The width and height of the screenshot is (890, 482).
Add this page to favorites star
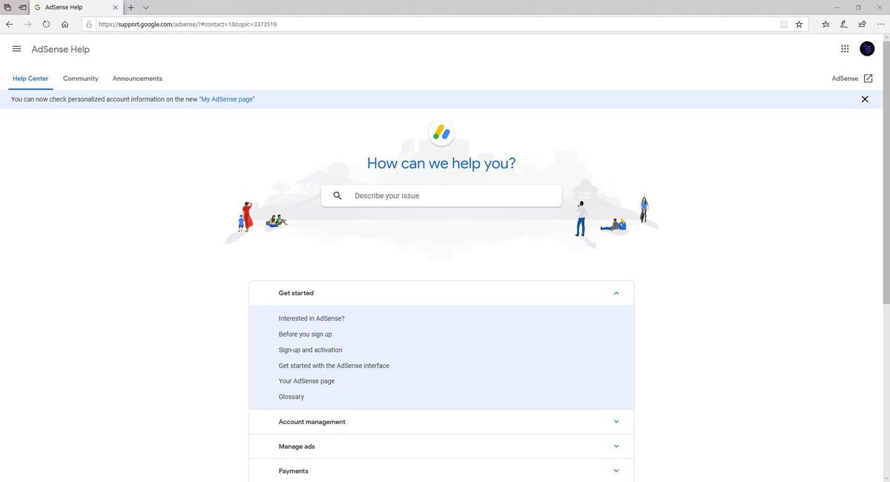799,24
